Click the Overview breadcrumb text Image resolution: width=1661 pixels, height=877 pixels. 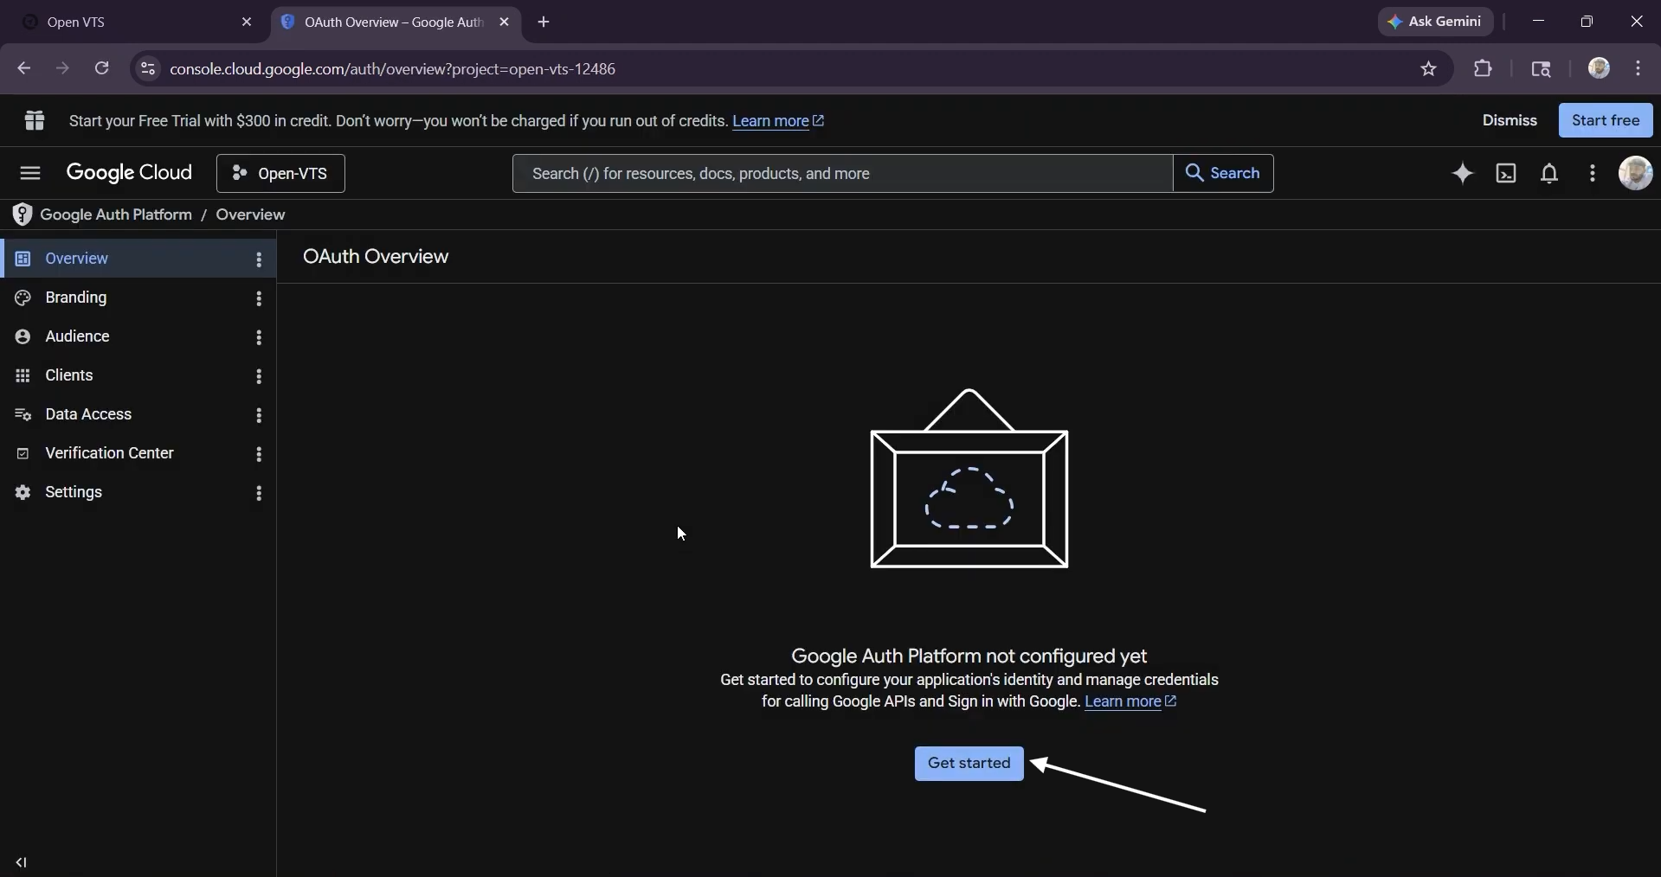click(x=251, y=214)
